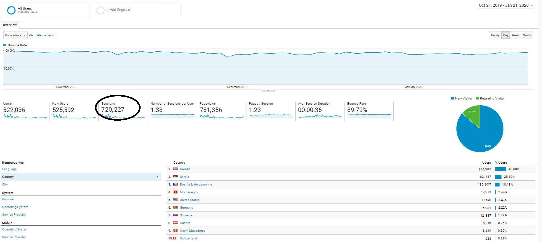Collapse the chart using the handle arrow
Viewport: 542px width, 242px height.
268,91
